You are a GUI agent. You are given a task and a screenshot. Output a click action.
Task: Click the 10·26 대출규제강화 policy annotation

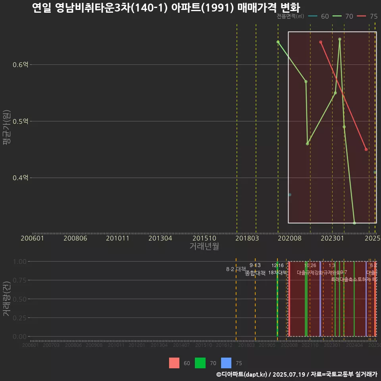click(x=310, y=269)
